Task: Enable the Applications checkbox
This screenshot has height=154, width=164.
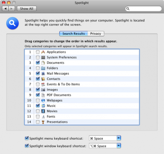Action: coord(38,52)
